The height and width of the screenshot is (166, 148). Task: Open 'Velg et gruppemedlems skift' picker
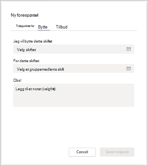tap(74, 68)
